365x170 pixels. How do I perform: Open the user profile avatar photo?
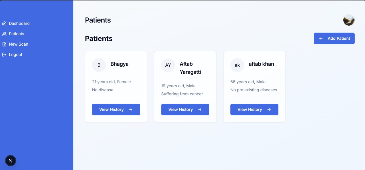(x=349, y=20)
